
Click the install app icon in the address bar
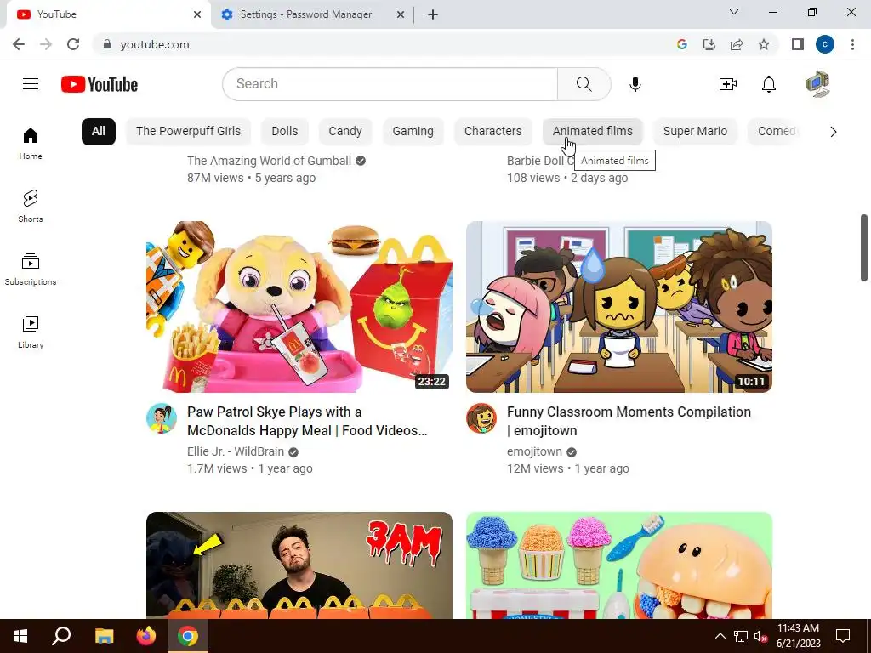709,44
